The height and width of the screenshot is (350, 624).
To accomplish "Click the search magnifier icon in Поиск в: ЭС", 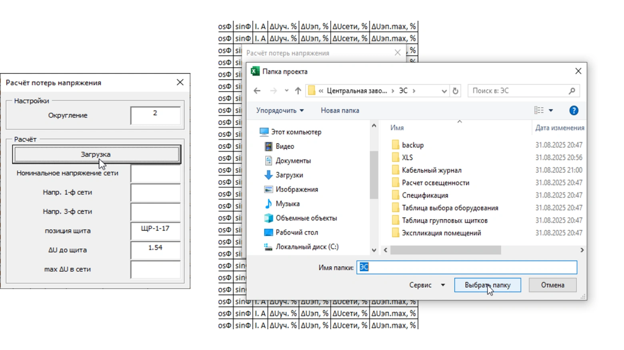I will [x=572, y=91].
